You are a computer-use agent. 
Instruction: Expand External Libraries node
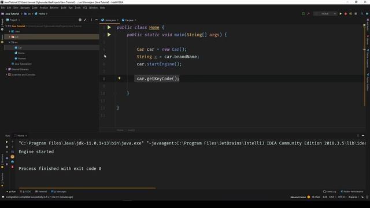[x=6, y=69]
